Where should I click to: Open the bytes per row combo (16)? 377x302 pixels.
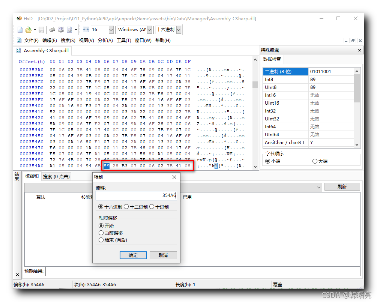coord(111,30)
